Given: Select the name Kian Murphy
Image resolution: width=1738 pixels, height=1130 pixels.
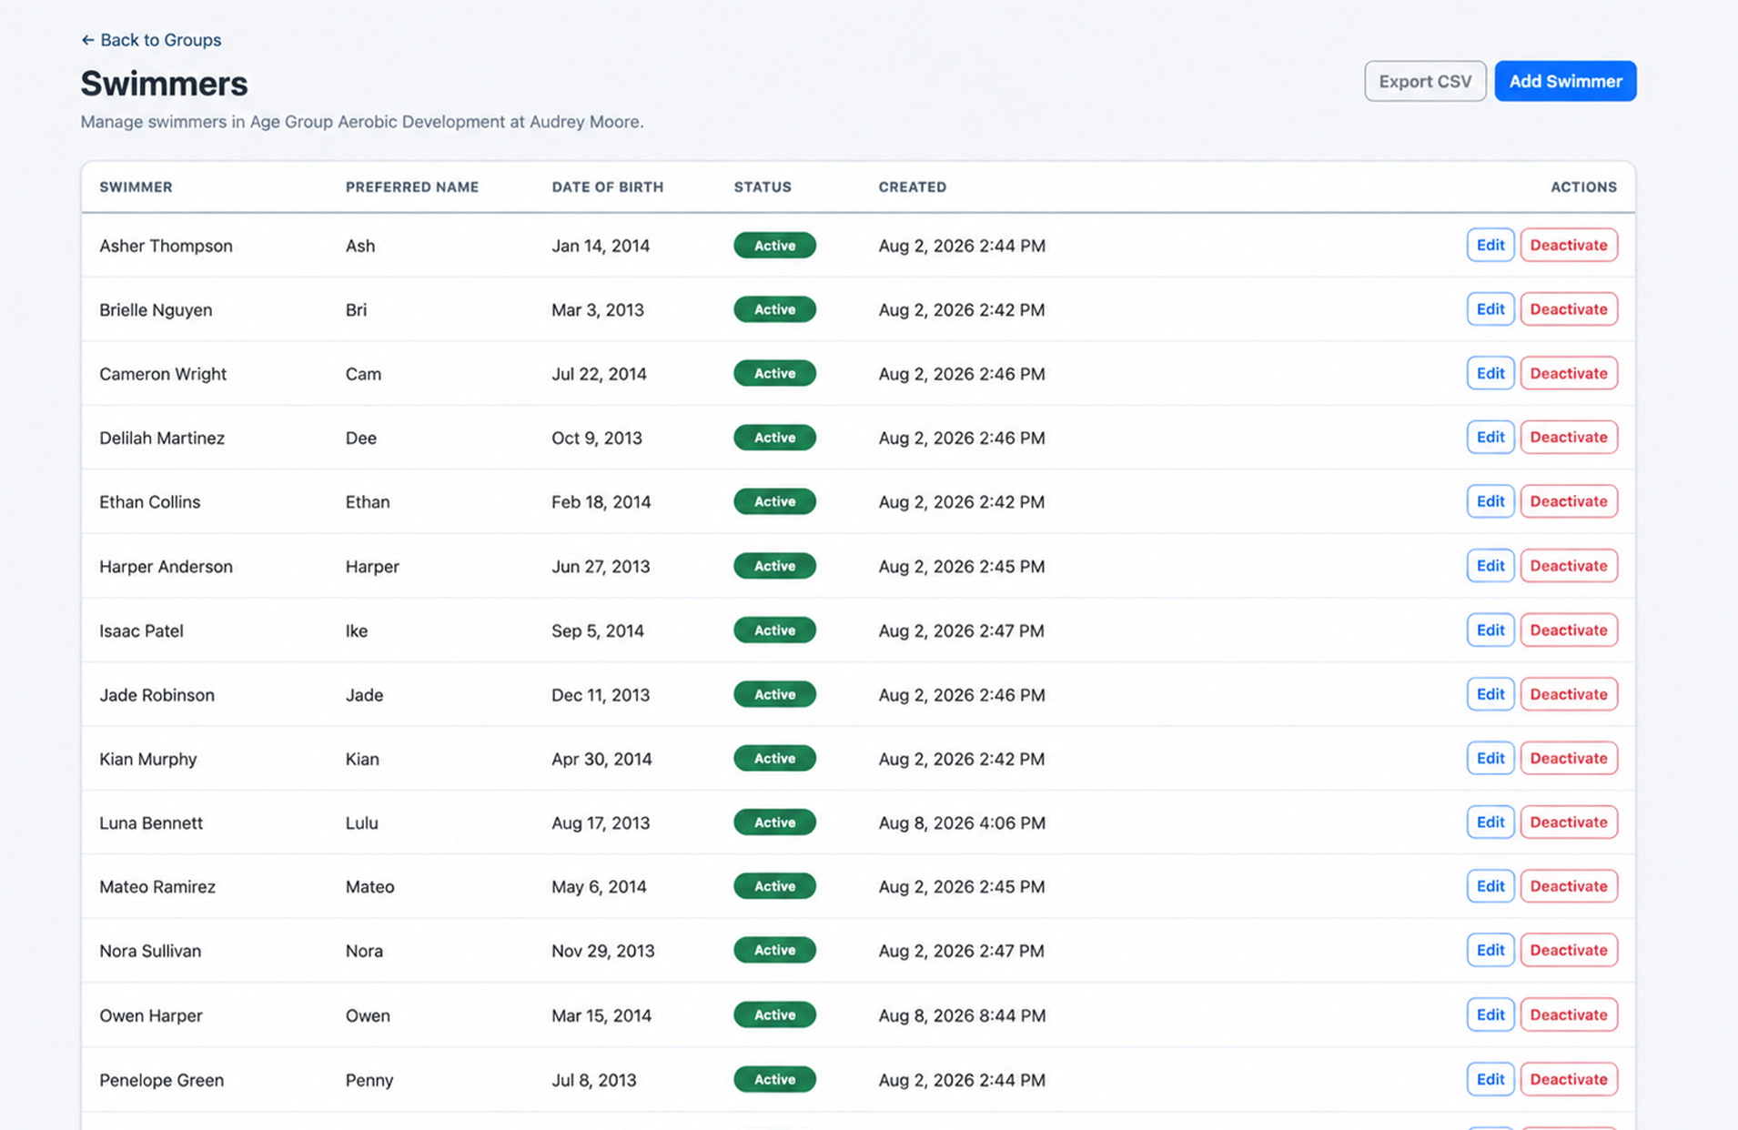Looking at the screenshot, I should (147, 759).
